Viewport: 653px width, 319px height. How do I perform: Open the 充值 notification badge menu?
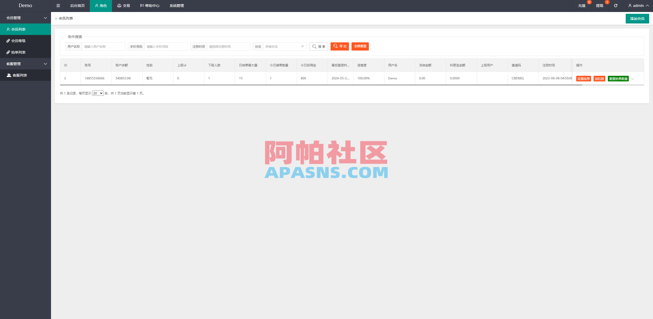[x=582, y=6]
